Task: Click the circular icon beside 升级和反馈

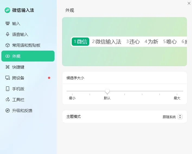Action: point(8,110)
